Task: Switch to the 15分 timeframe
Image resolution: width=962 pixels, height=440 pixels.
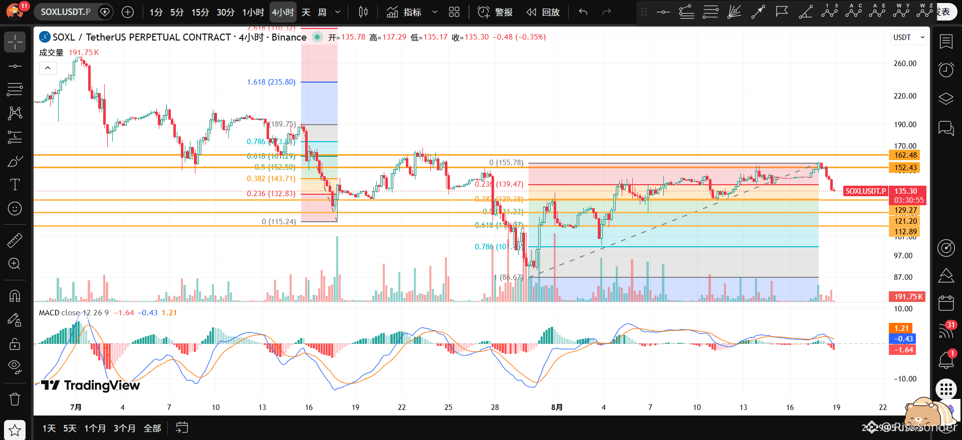Action: point(200,12)
